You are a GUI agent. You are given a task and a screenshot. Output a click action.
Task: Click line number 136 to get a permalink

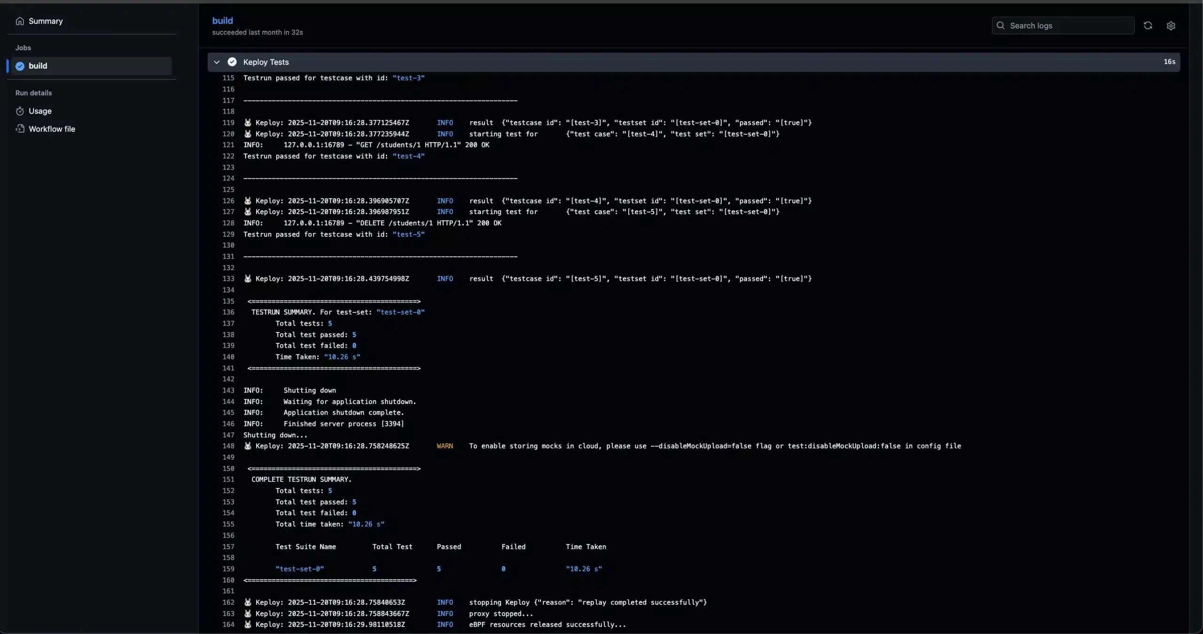[x=228, y=312]
